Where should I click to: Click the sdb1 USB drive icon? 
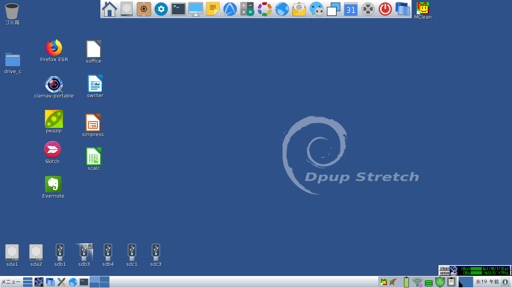60,255
